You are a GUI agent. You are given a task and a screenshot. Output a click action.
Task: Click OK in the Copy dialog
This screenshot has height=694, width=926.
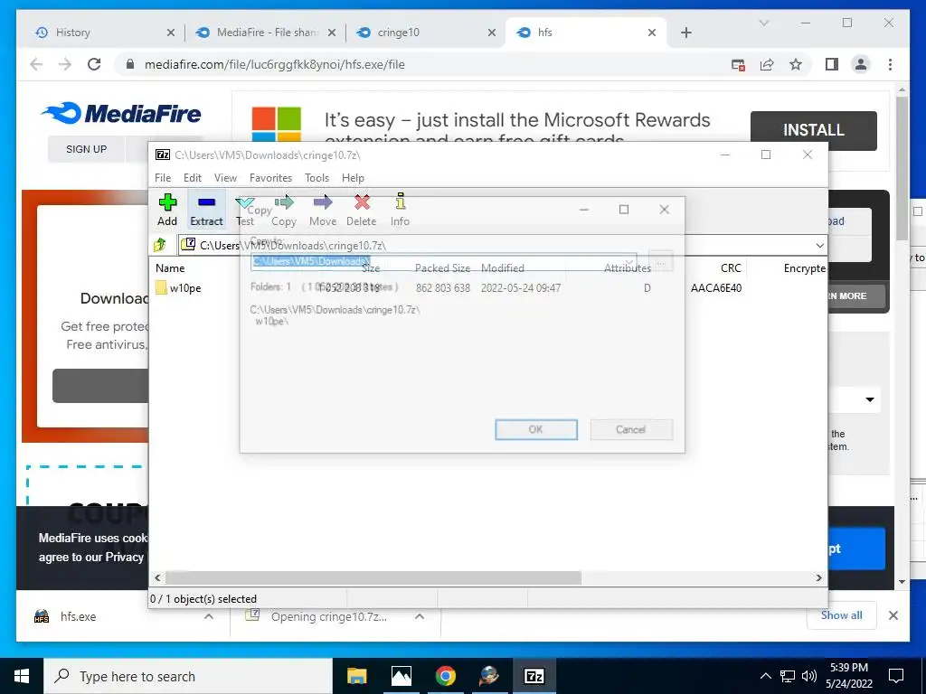(x=536, y=429)
